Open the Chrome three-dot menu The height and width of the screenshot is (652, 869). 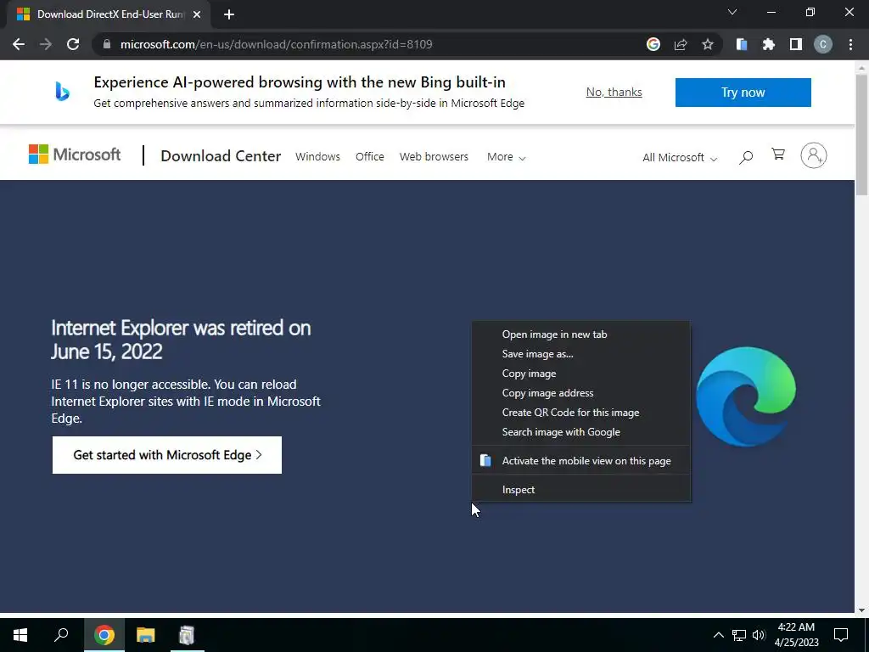(x=850, y=44)
